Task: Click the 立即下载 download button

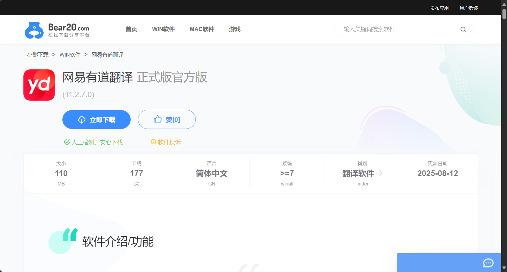Action: 96,120
